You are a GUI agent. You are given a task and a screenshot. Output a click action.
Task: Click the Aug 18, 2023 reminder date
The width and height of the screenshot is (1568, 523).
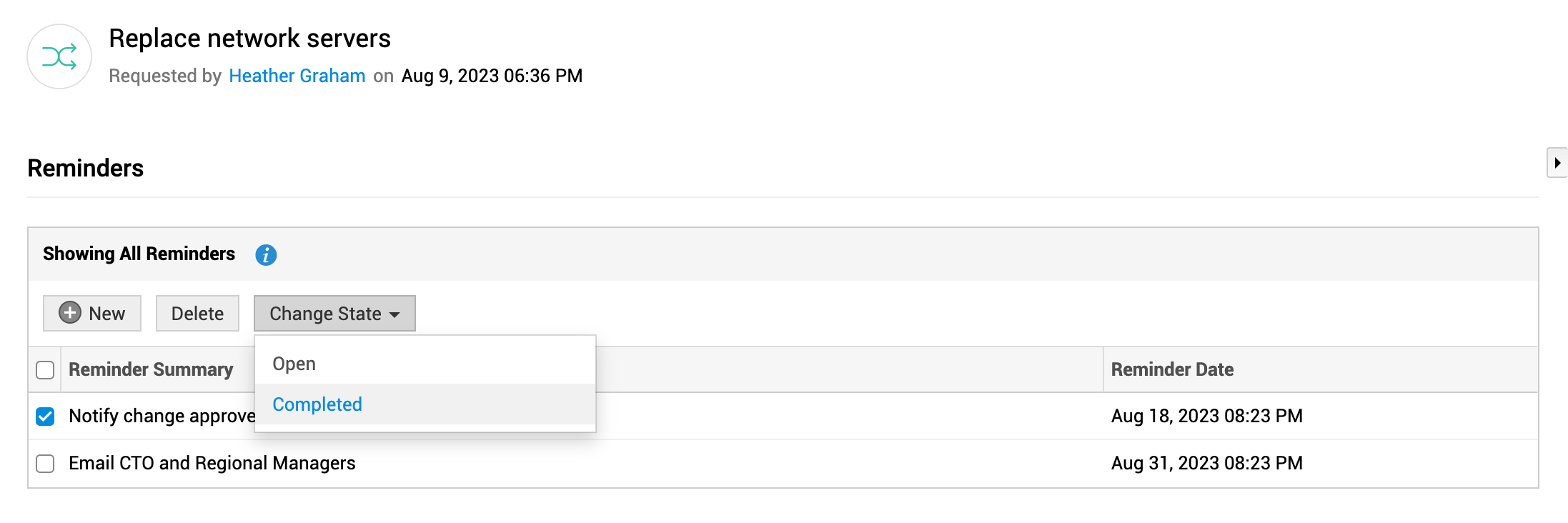pyautogui.click(x=1206, y=416)
